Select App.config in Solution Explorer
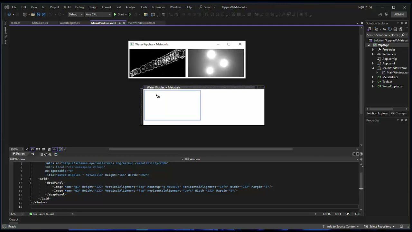The image size is (412, 232). coord(389,59)
